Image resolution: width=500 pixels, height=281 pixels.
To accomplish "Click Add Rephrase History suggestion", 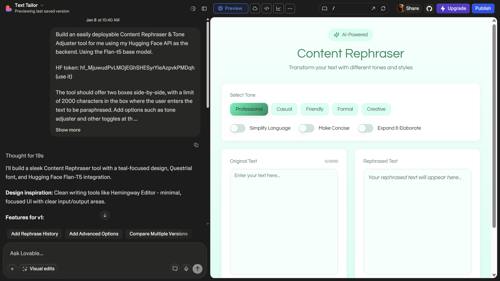I will (x=35, y=234).
